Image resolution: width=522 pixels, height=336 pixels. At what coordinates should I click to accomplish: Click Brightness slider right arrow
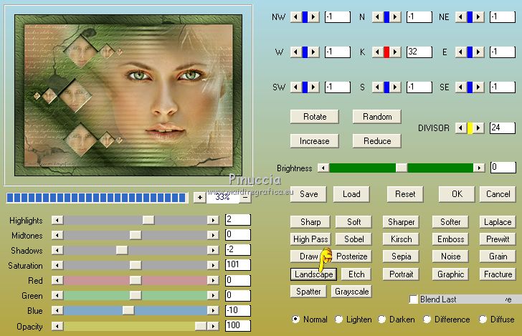tap(479, 168)
